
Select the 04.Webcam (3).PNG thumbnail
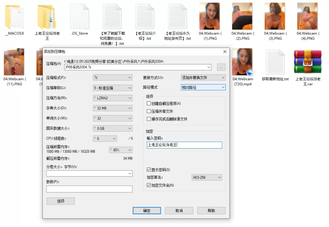[275, 16]
